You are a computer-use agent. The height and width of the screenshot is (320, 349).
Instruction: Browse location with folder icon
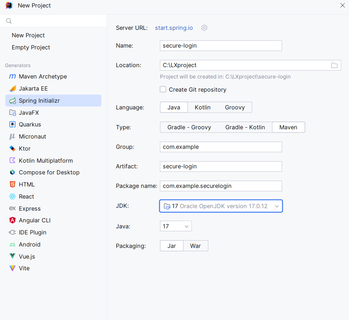coord(334,65)
